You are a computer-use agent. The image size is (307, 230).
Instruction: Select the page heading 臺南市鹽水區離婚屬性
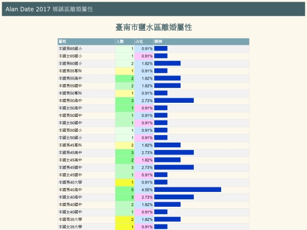point(153,27)
